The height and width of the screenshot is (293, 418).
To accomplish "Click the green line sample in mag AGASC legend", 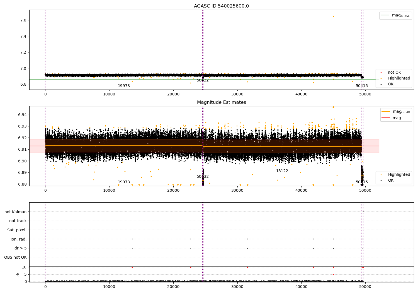I will tap(385, 15).
